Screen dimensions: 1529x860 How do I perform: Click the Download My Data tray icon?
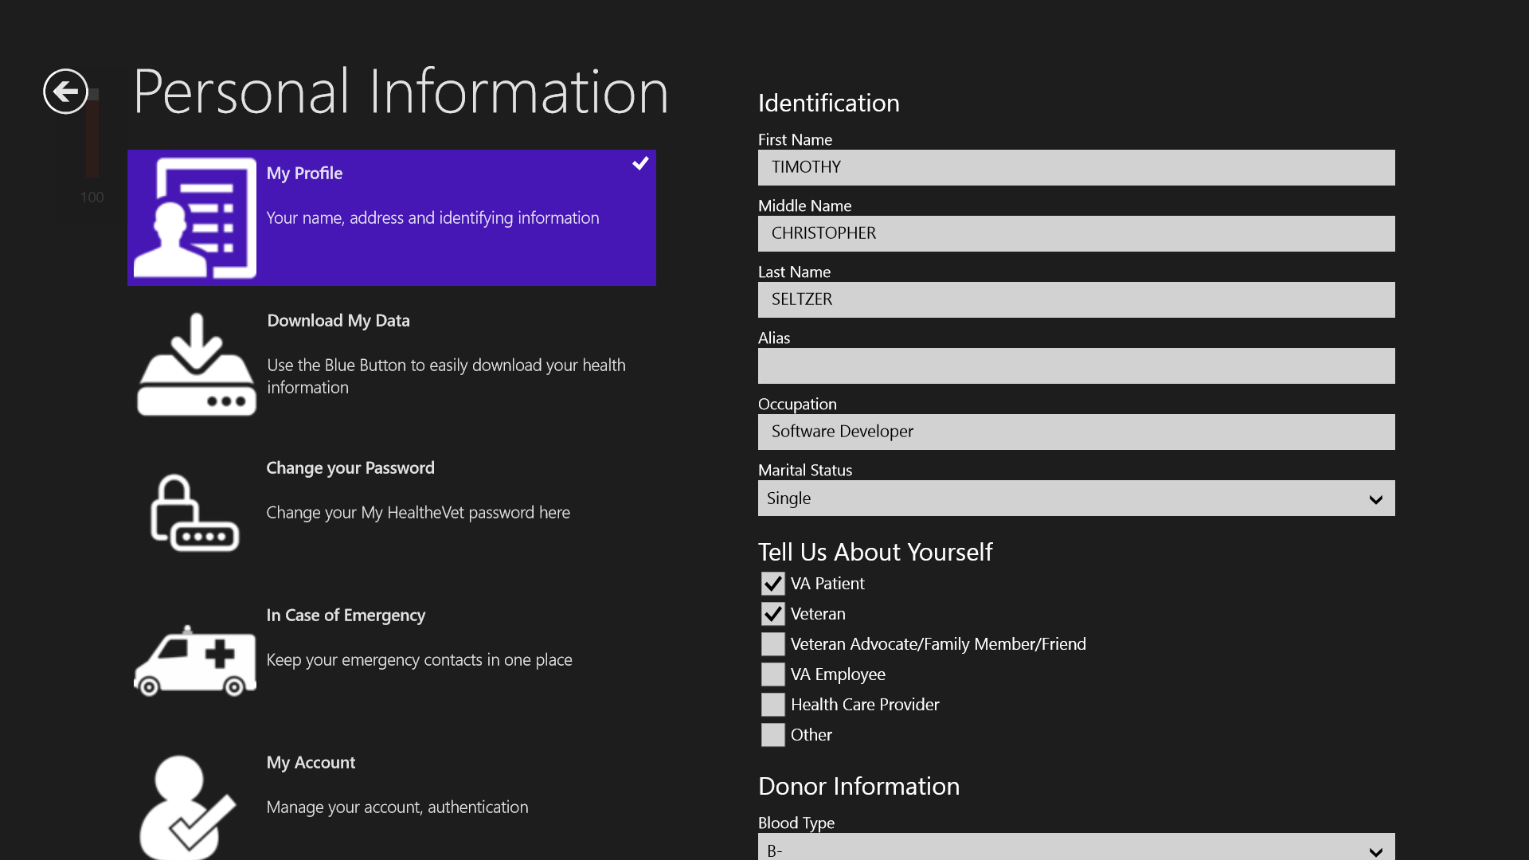pos(196,365)
